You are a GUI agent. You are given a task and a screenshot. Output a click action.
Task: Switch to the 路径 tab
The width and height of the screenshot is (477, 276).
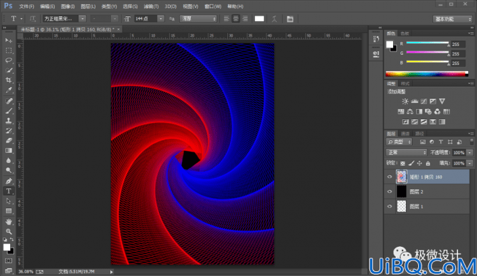419,133
